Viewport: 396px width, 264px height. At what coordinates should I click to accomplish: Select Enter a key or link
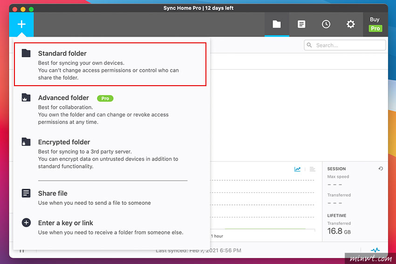click(110, 227)
